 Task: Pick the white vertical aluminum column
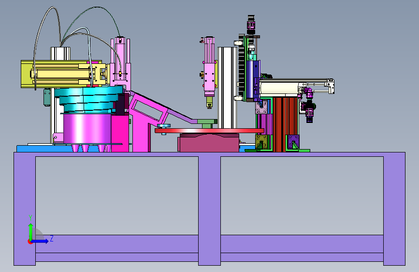click(x=227, y=88)
